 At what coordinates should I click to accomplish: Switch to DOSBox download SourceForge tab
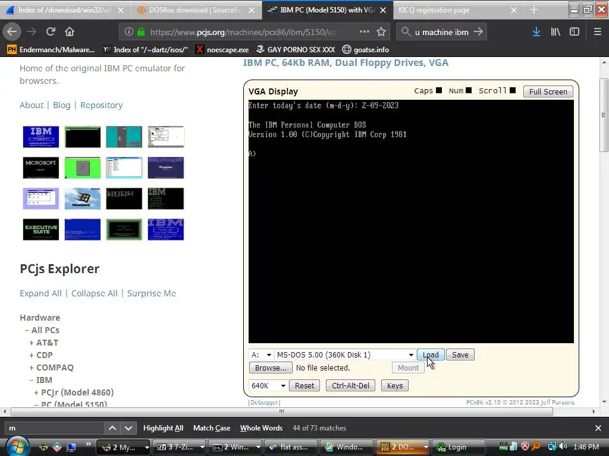pyautogui.click(x=196, y=10)
